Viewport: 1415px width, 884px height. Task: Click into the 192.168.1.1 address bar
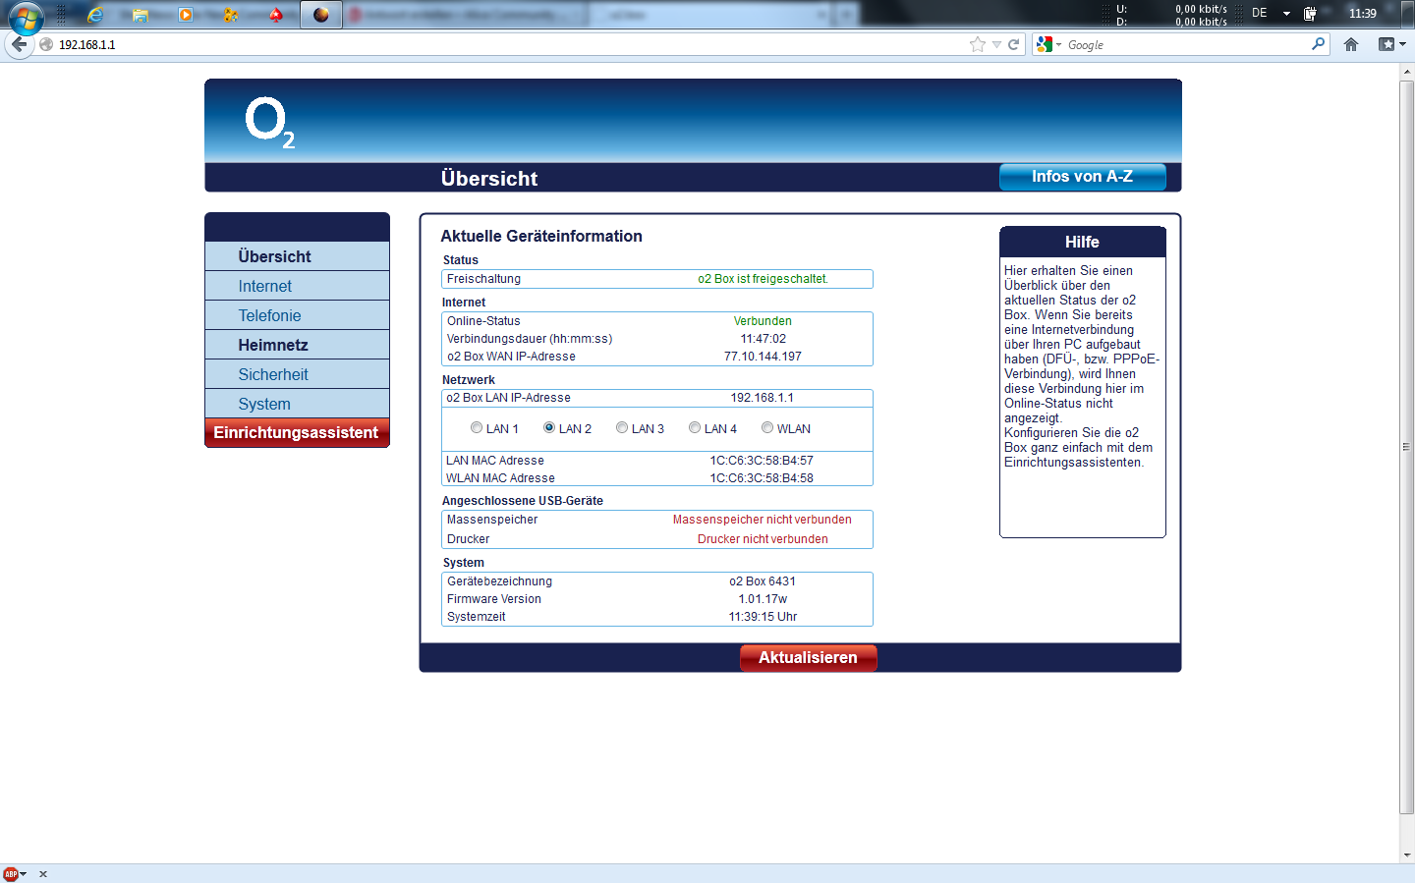(491, 44)
